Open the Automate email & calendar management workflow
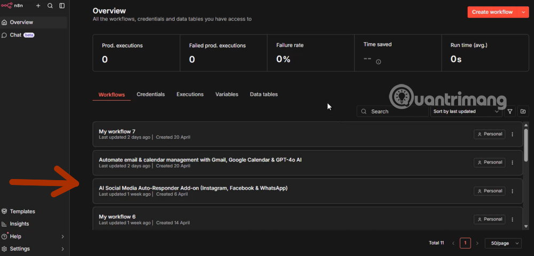 200,160
